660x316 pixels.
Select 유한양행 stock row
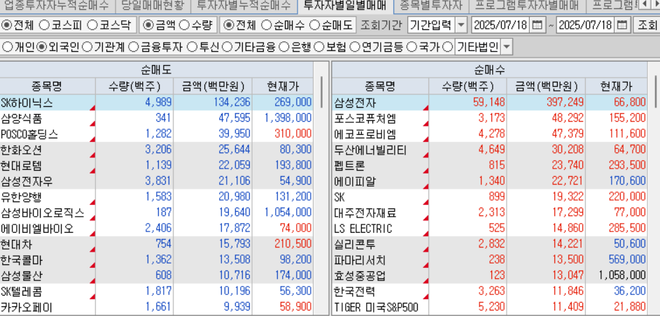click(x=157, y=197)
